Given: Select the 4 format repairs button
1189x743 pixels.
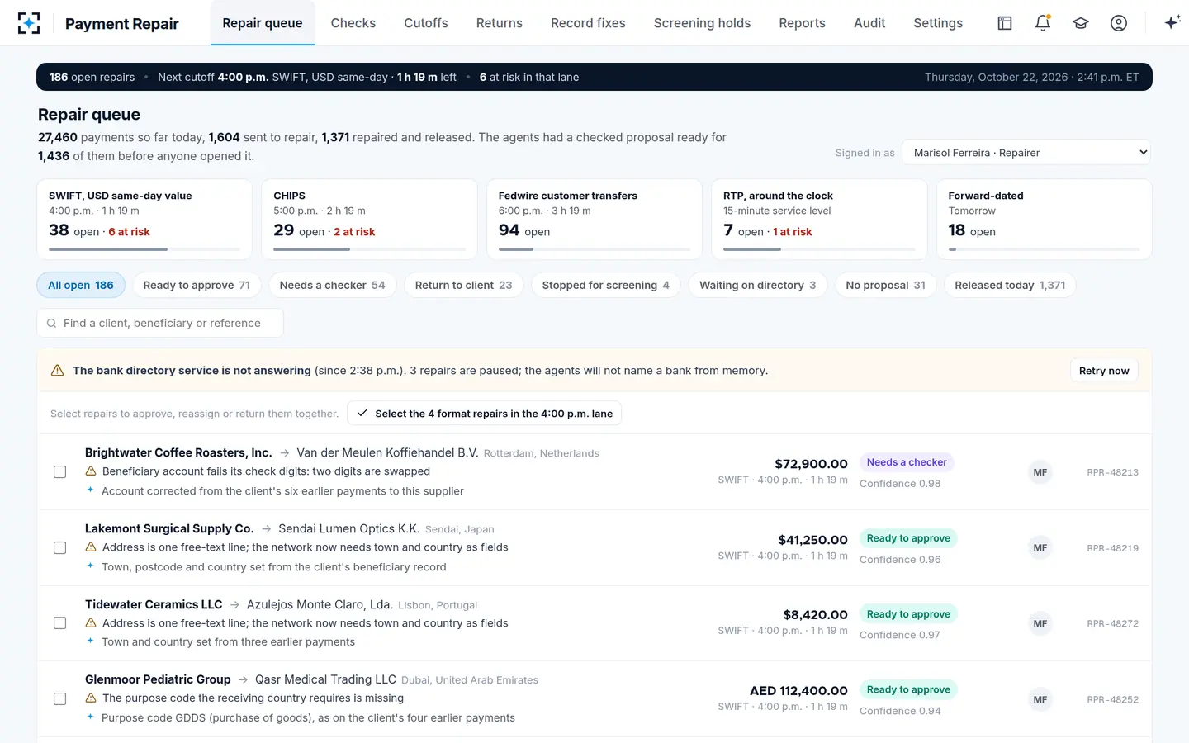Looking at the screenshot, I should click(x=485, y=414).
